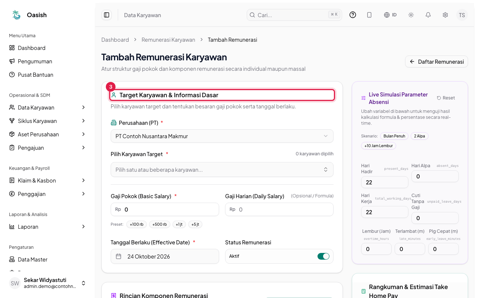Click the Aset Perusahaan box icon
Image resolution: width=477 pixels, height=298 pixels.
(12, 134)
